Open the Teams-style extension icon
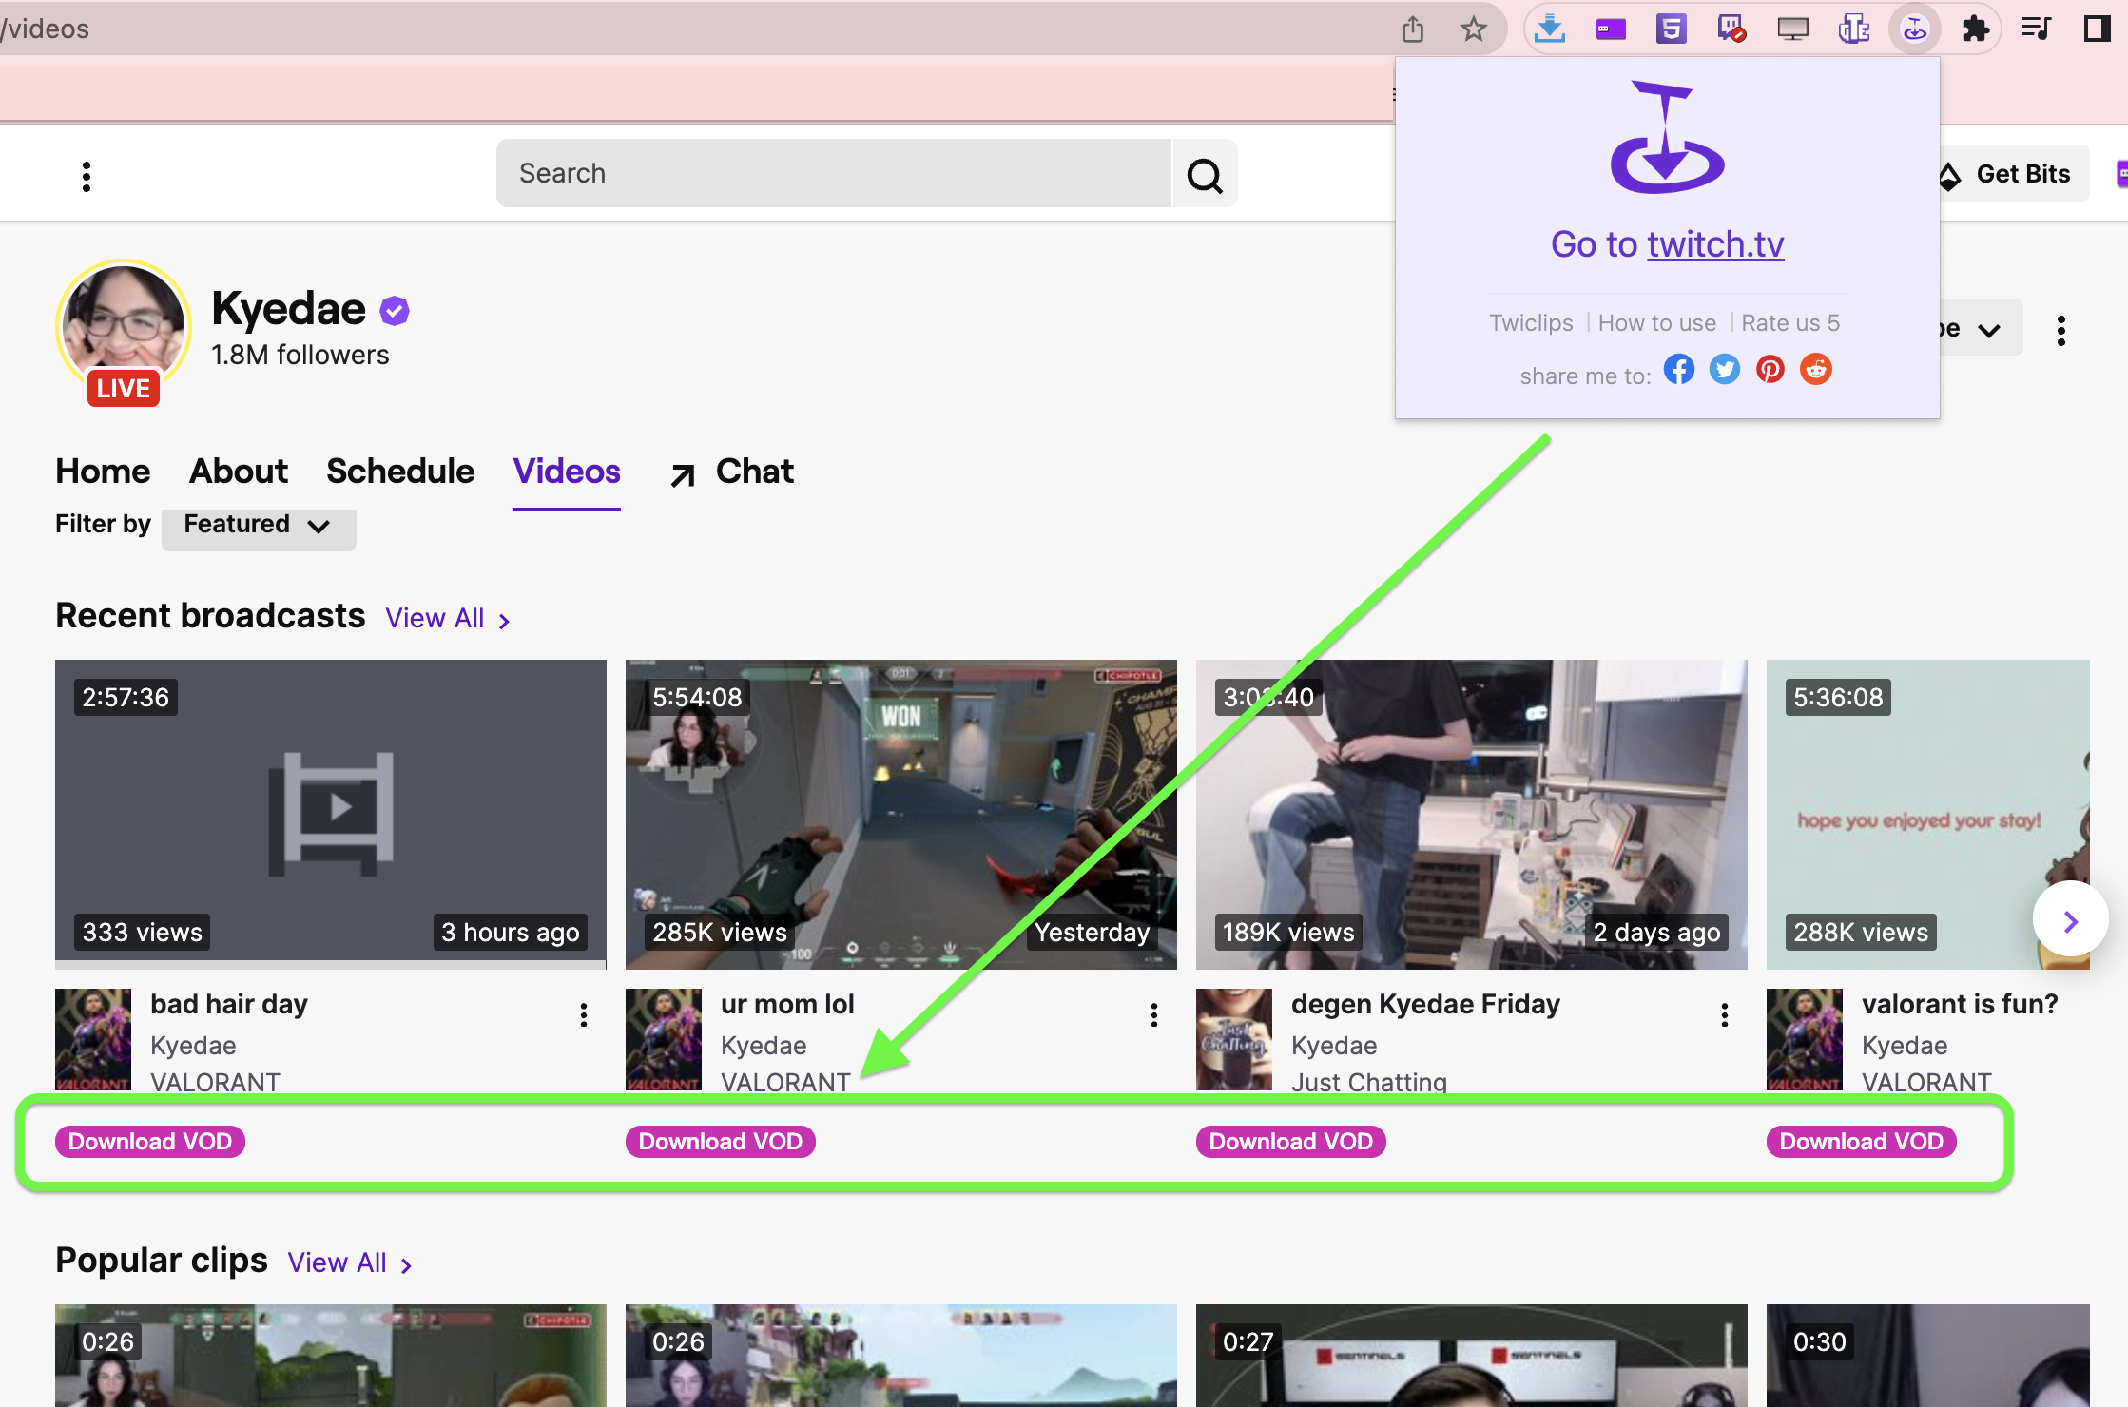Image resolution: width=2128 pixels, height=1407 pixels. click(x=1853, y=29)
